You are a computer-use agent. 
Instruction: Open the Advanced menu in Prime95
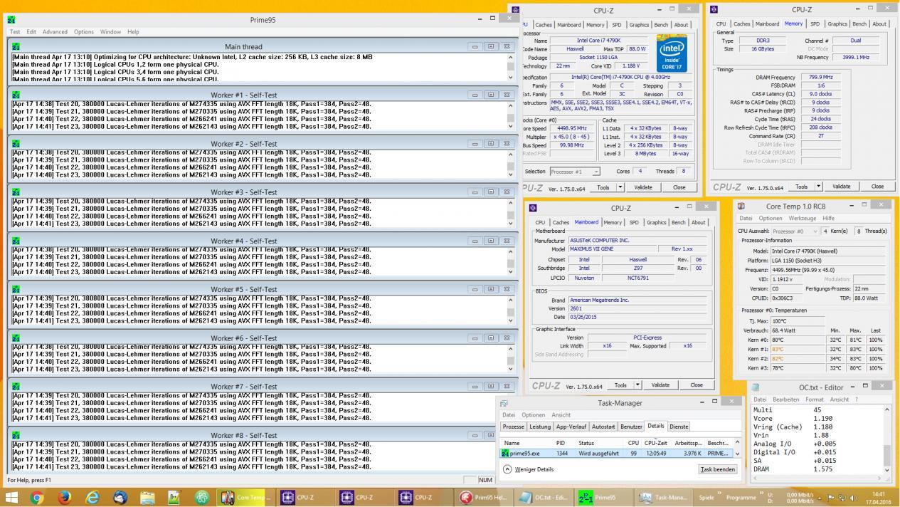pos(55,32)
